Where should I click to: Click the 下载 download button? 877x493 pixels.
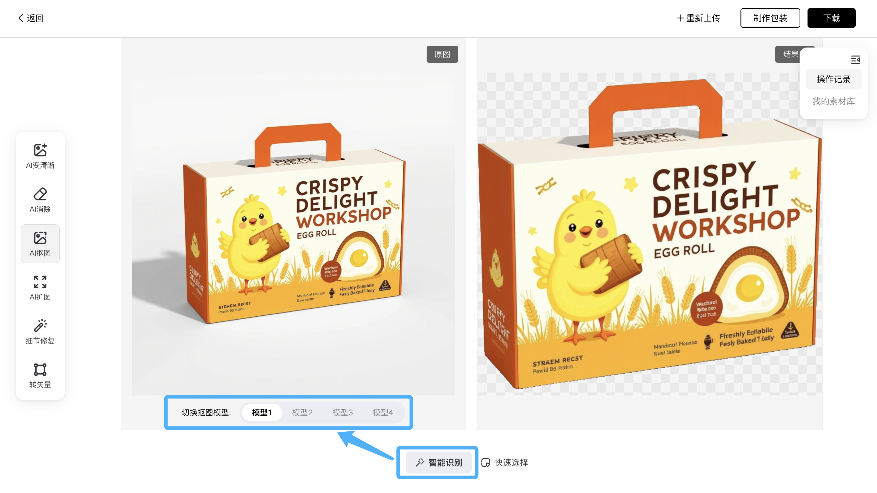click(831, 18)
